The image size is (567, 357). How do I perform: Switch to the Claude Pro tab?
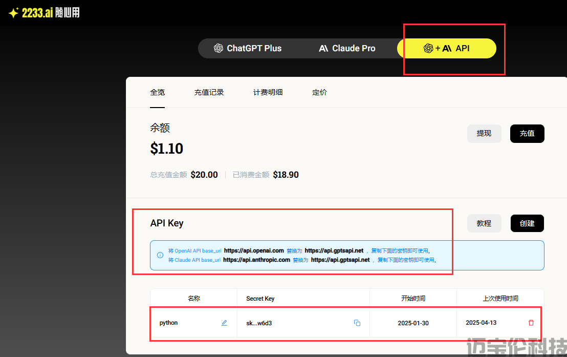click(x=347, y=48)
